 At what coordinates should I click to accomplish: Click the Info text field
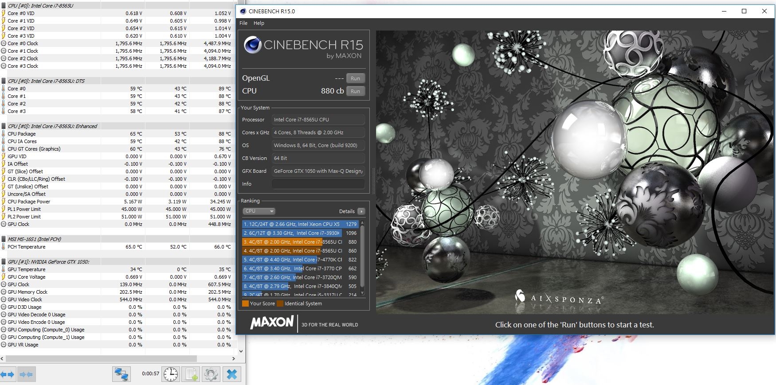318,184
